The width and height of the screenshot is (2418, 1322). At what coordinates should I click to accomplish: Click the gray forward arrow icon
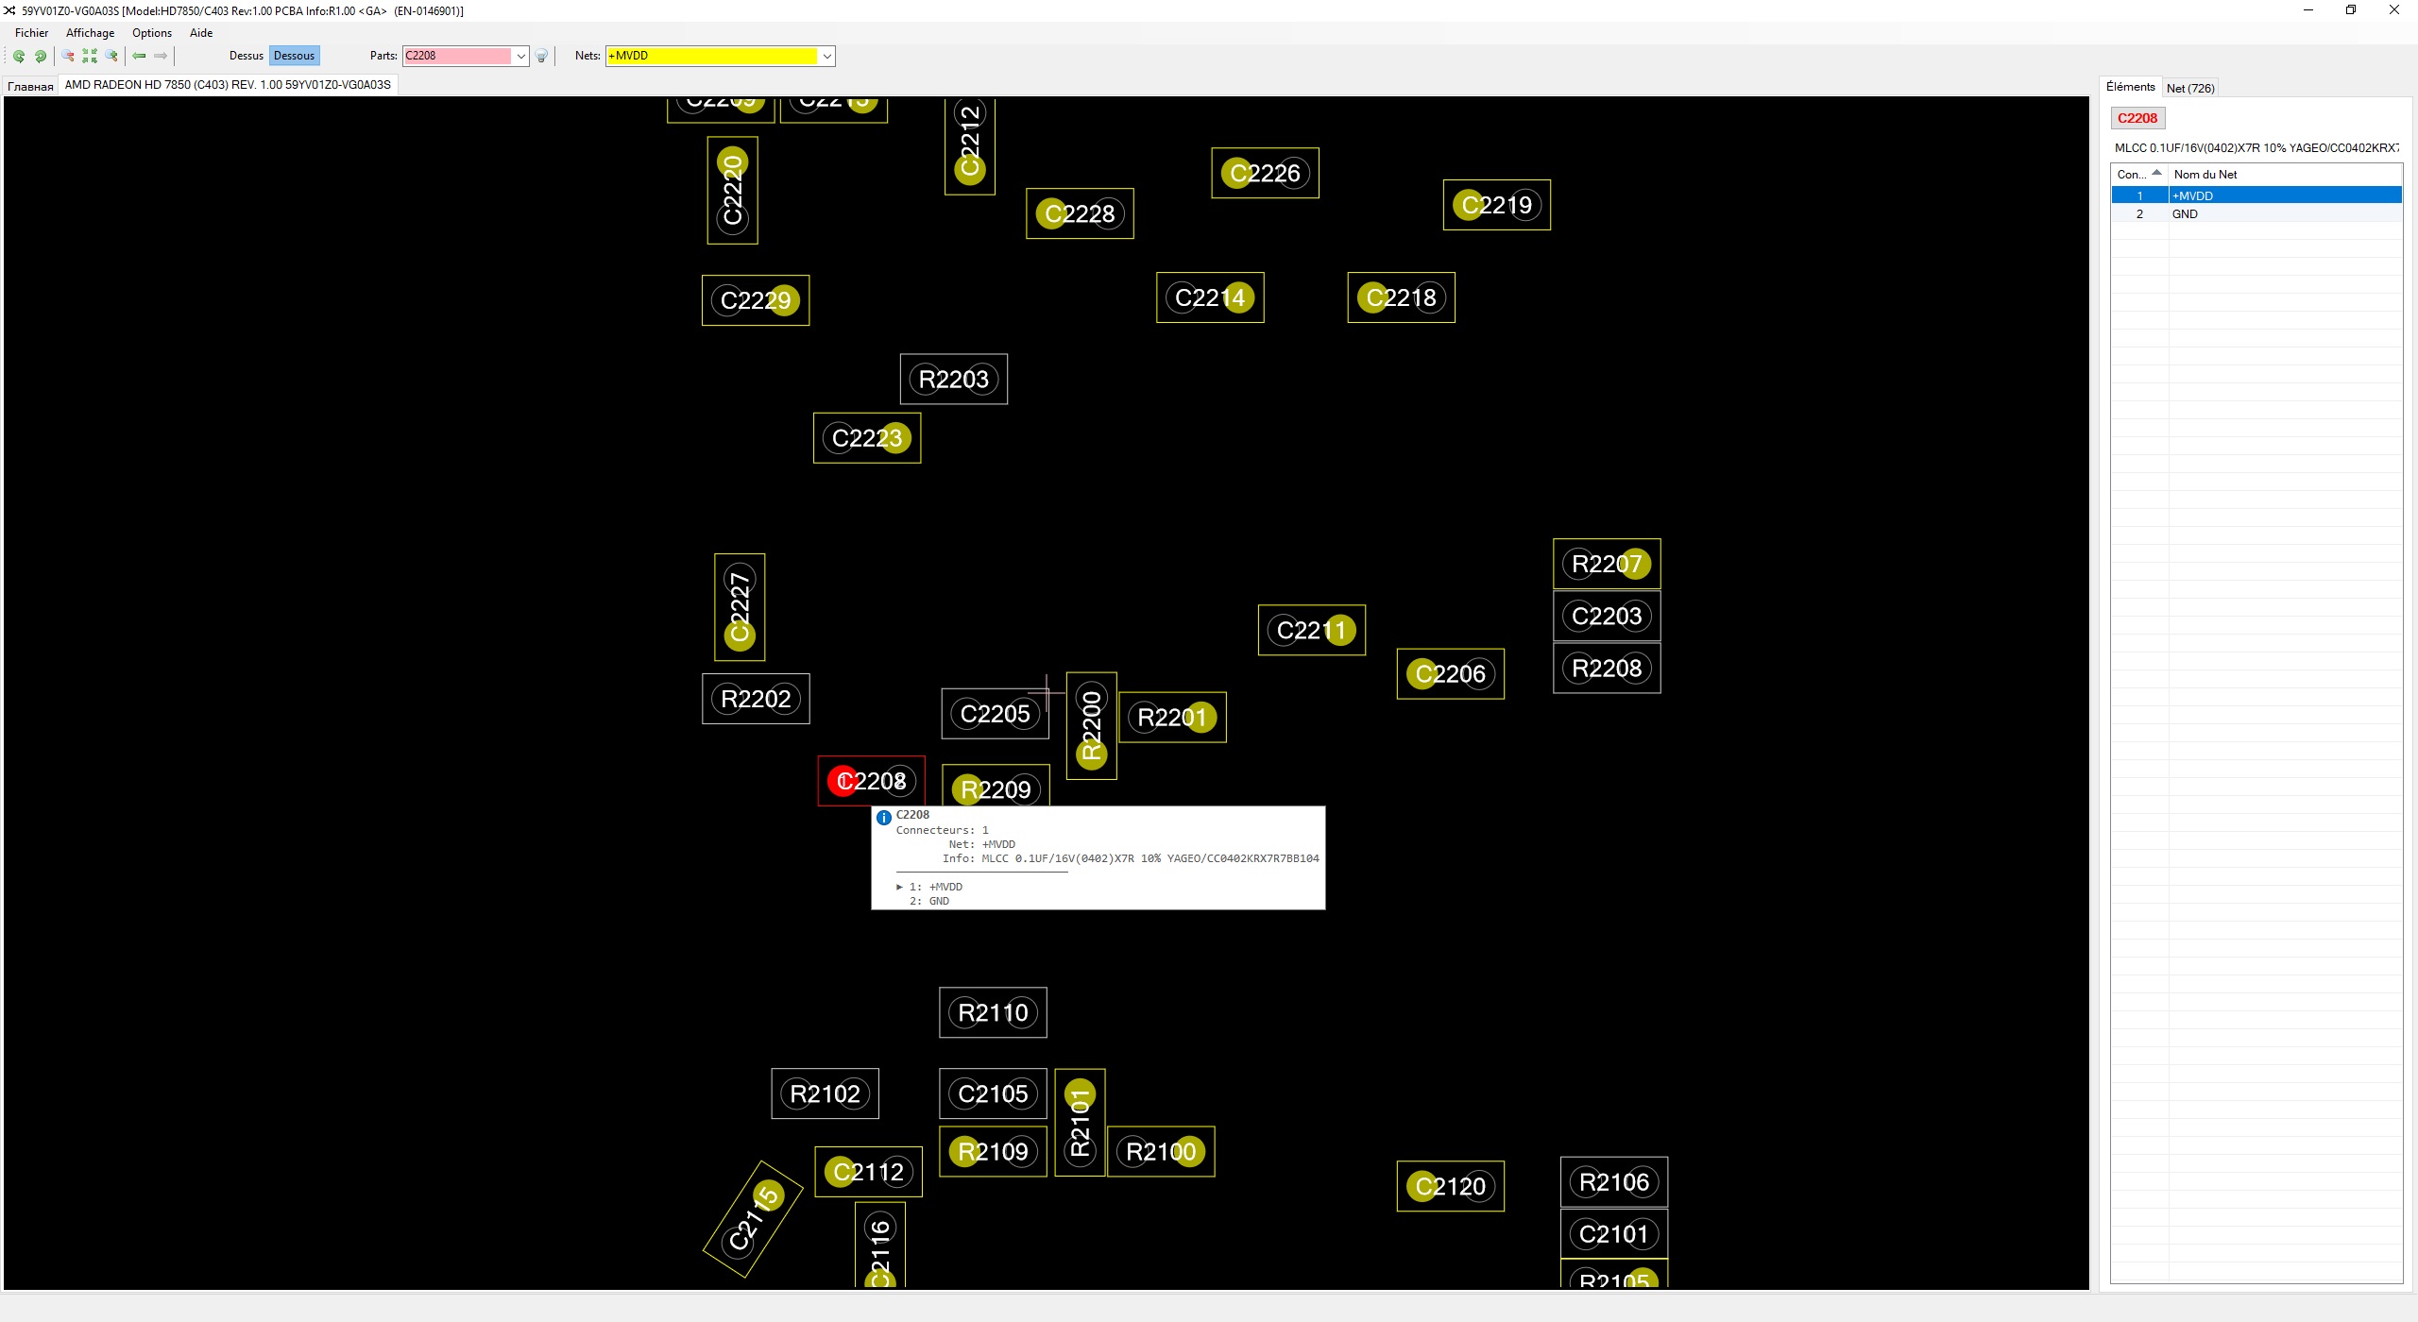coord(161,57)
